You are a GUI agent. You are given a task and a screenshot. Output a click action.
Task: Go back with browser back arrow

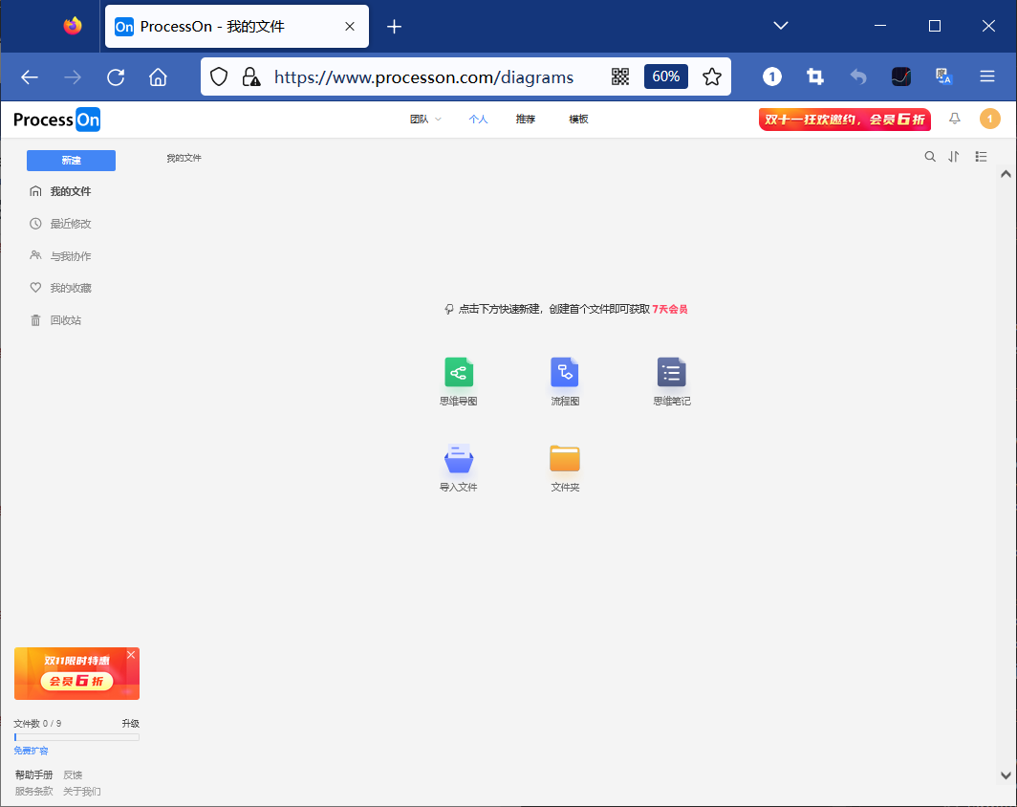(30, 77)
